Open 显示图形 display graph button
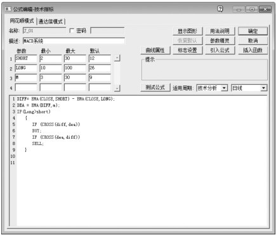This screenshot has width=276, height=235. (x=188, y=31)
